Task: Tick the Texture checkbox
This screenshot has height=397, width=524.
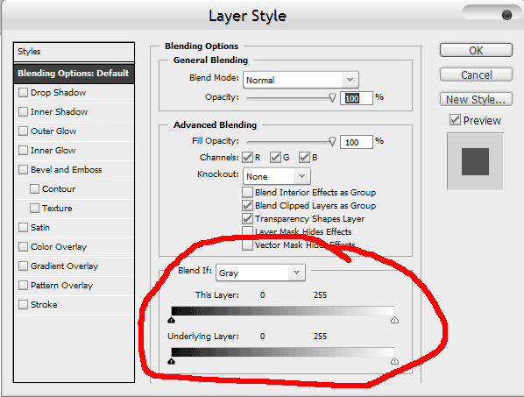Action: pyautogui.click(x=34, y=209)
